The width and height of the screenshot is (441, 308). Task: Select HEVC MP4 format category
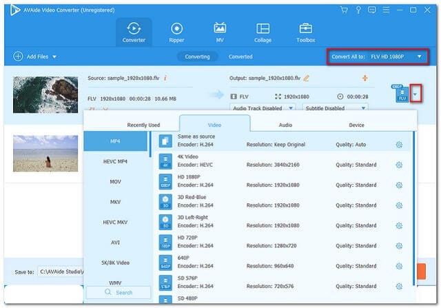coord(115,161)
